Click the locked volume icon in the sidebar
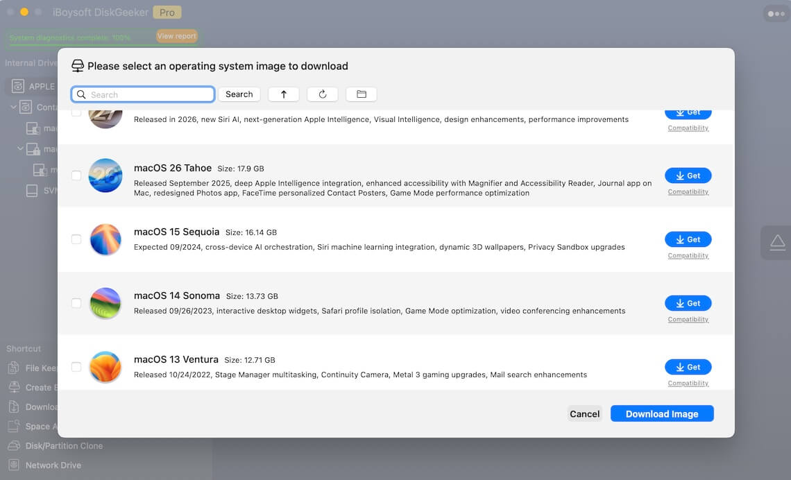Screen dimensions: 791x480 point(33,149)
